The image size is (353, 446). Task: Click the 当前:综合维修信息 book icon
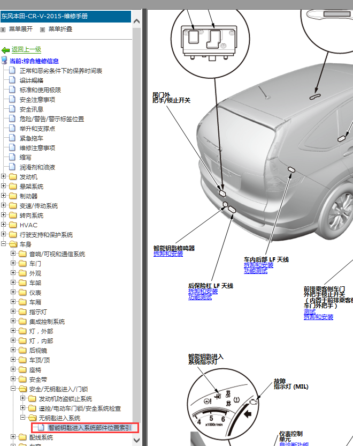coord(4,60)
